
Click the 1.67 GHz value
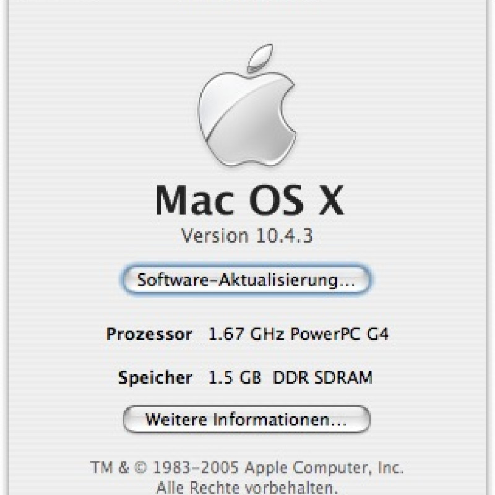246,334
